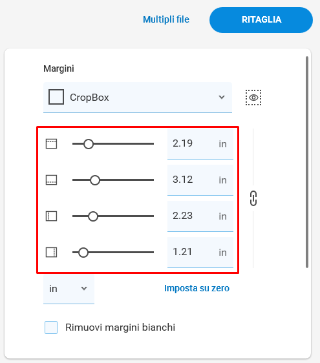The height and width of the screenshot is (363, 320).
Task: Expand the CropBox dropdown chevron
Action: (222, 98)
